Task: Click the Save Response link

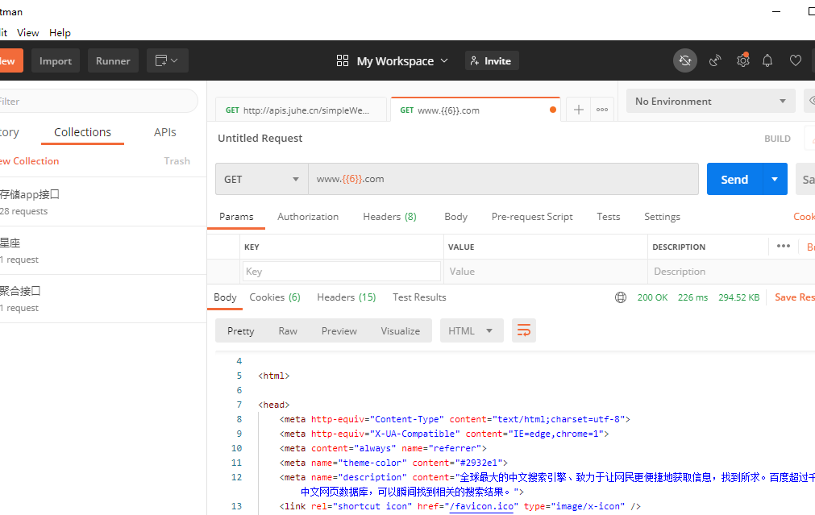Action: pos(795,297)
